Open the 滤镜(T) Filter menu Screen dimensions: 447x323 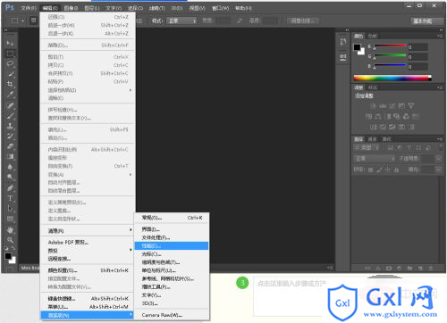156,8
